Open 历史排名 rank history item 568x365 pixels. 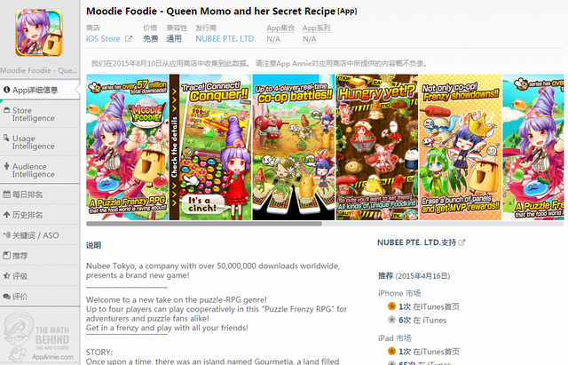coord(40,215)
